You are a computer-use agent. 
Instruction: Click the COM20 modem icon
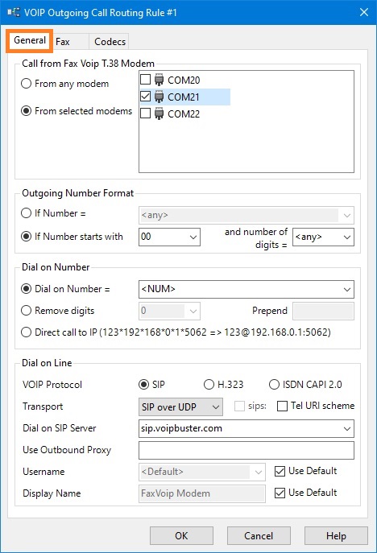click(159, 80)
